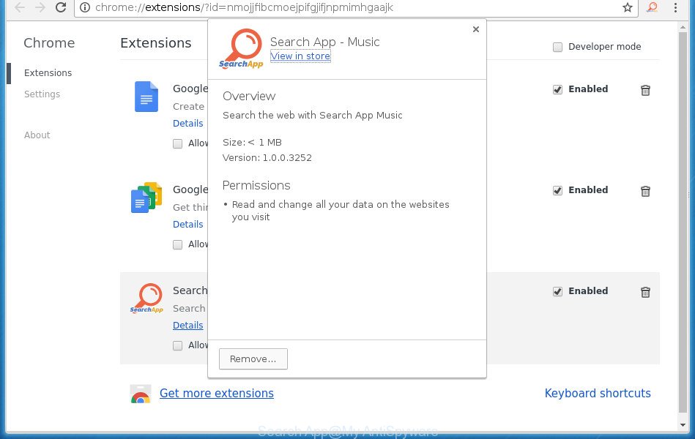Click the Chrome Web Store icon at bottom
This screenshot has height=439, width=695.
(141, 394)
